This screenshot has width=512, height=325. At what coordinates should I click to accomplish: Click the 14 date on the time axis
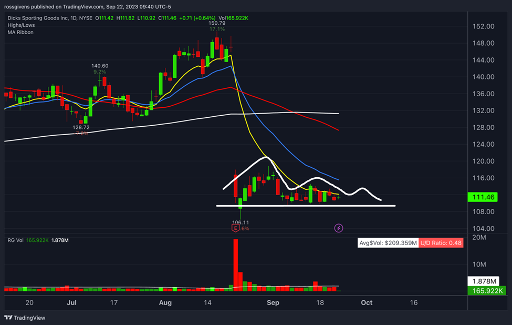(x=207, y=303)
